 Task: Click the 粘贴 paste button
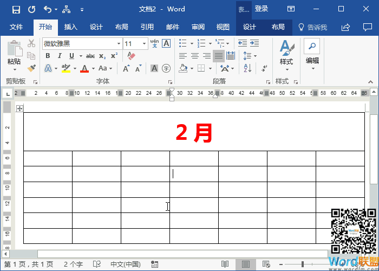point(14,53)
